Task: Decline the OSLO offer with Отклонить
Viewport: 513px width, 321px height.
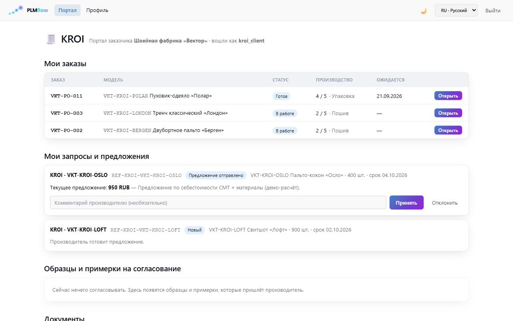Action: click(444, 203)
